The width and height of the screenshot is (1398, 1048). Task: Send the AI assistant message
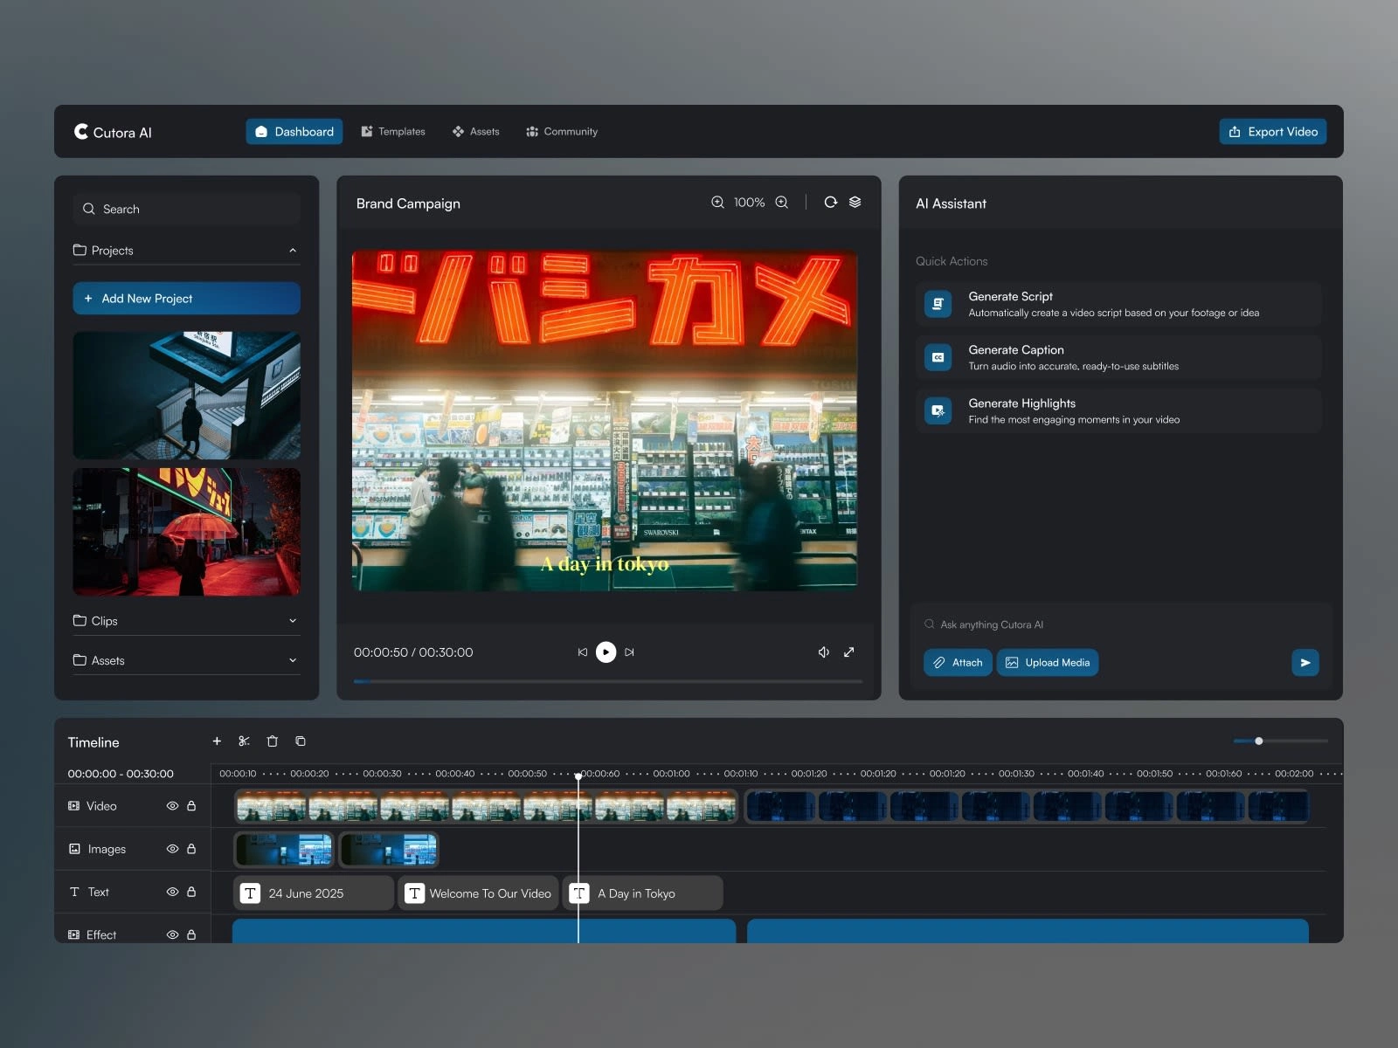coord(1305,663)
